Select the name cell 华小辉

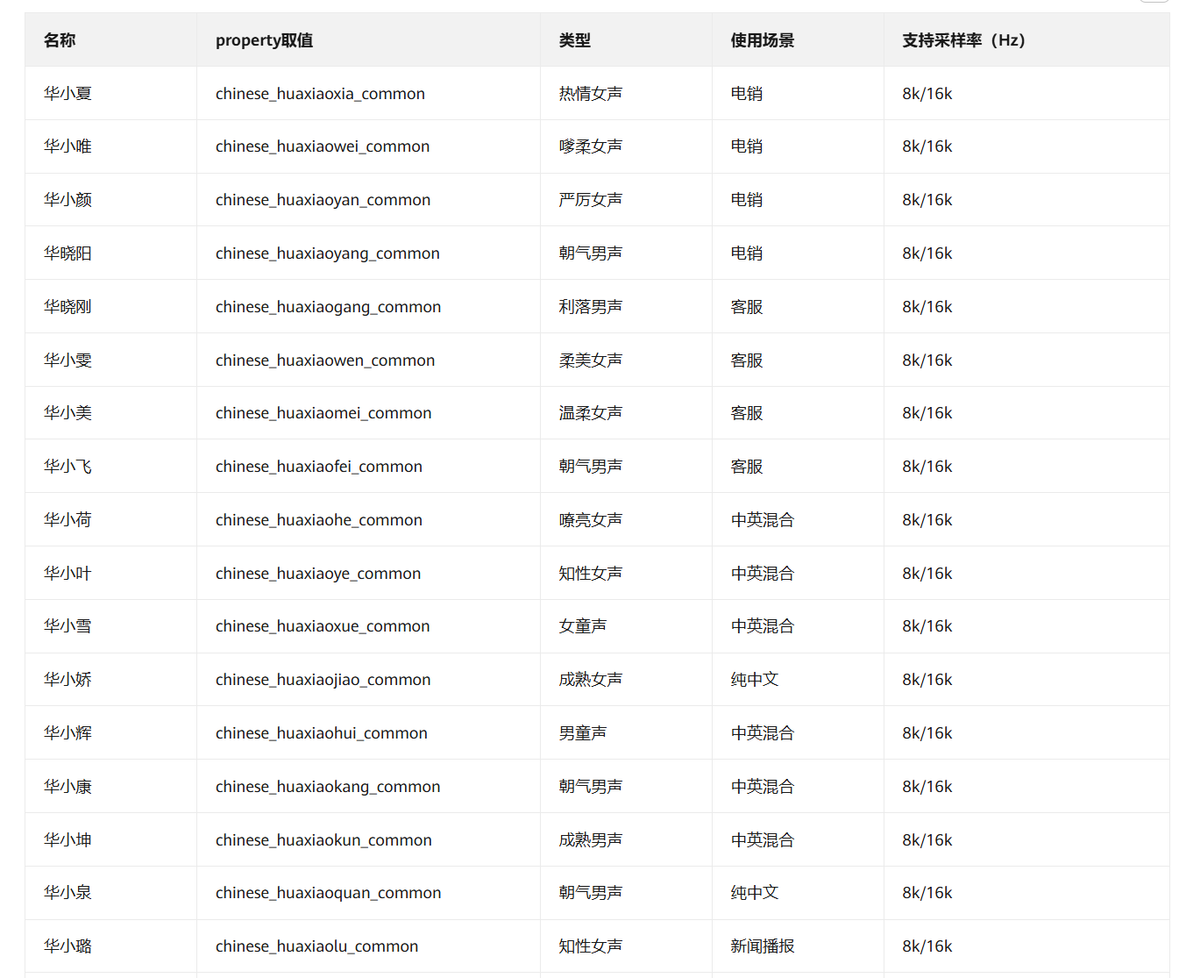click(67, 733)
